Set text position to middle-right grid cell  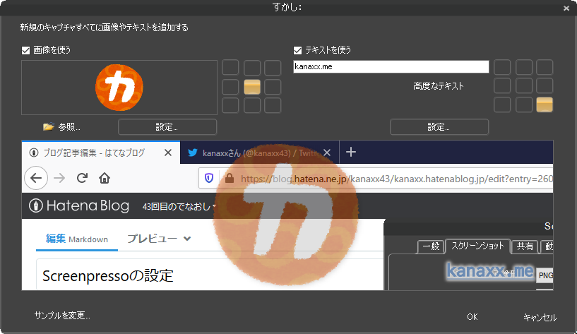(x=545, y=85)
